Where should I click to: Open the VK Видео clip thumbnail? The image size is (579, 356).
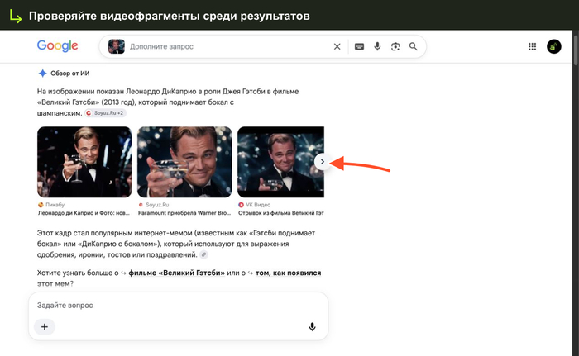[x=280, y=162]
